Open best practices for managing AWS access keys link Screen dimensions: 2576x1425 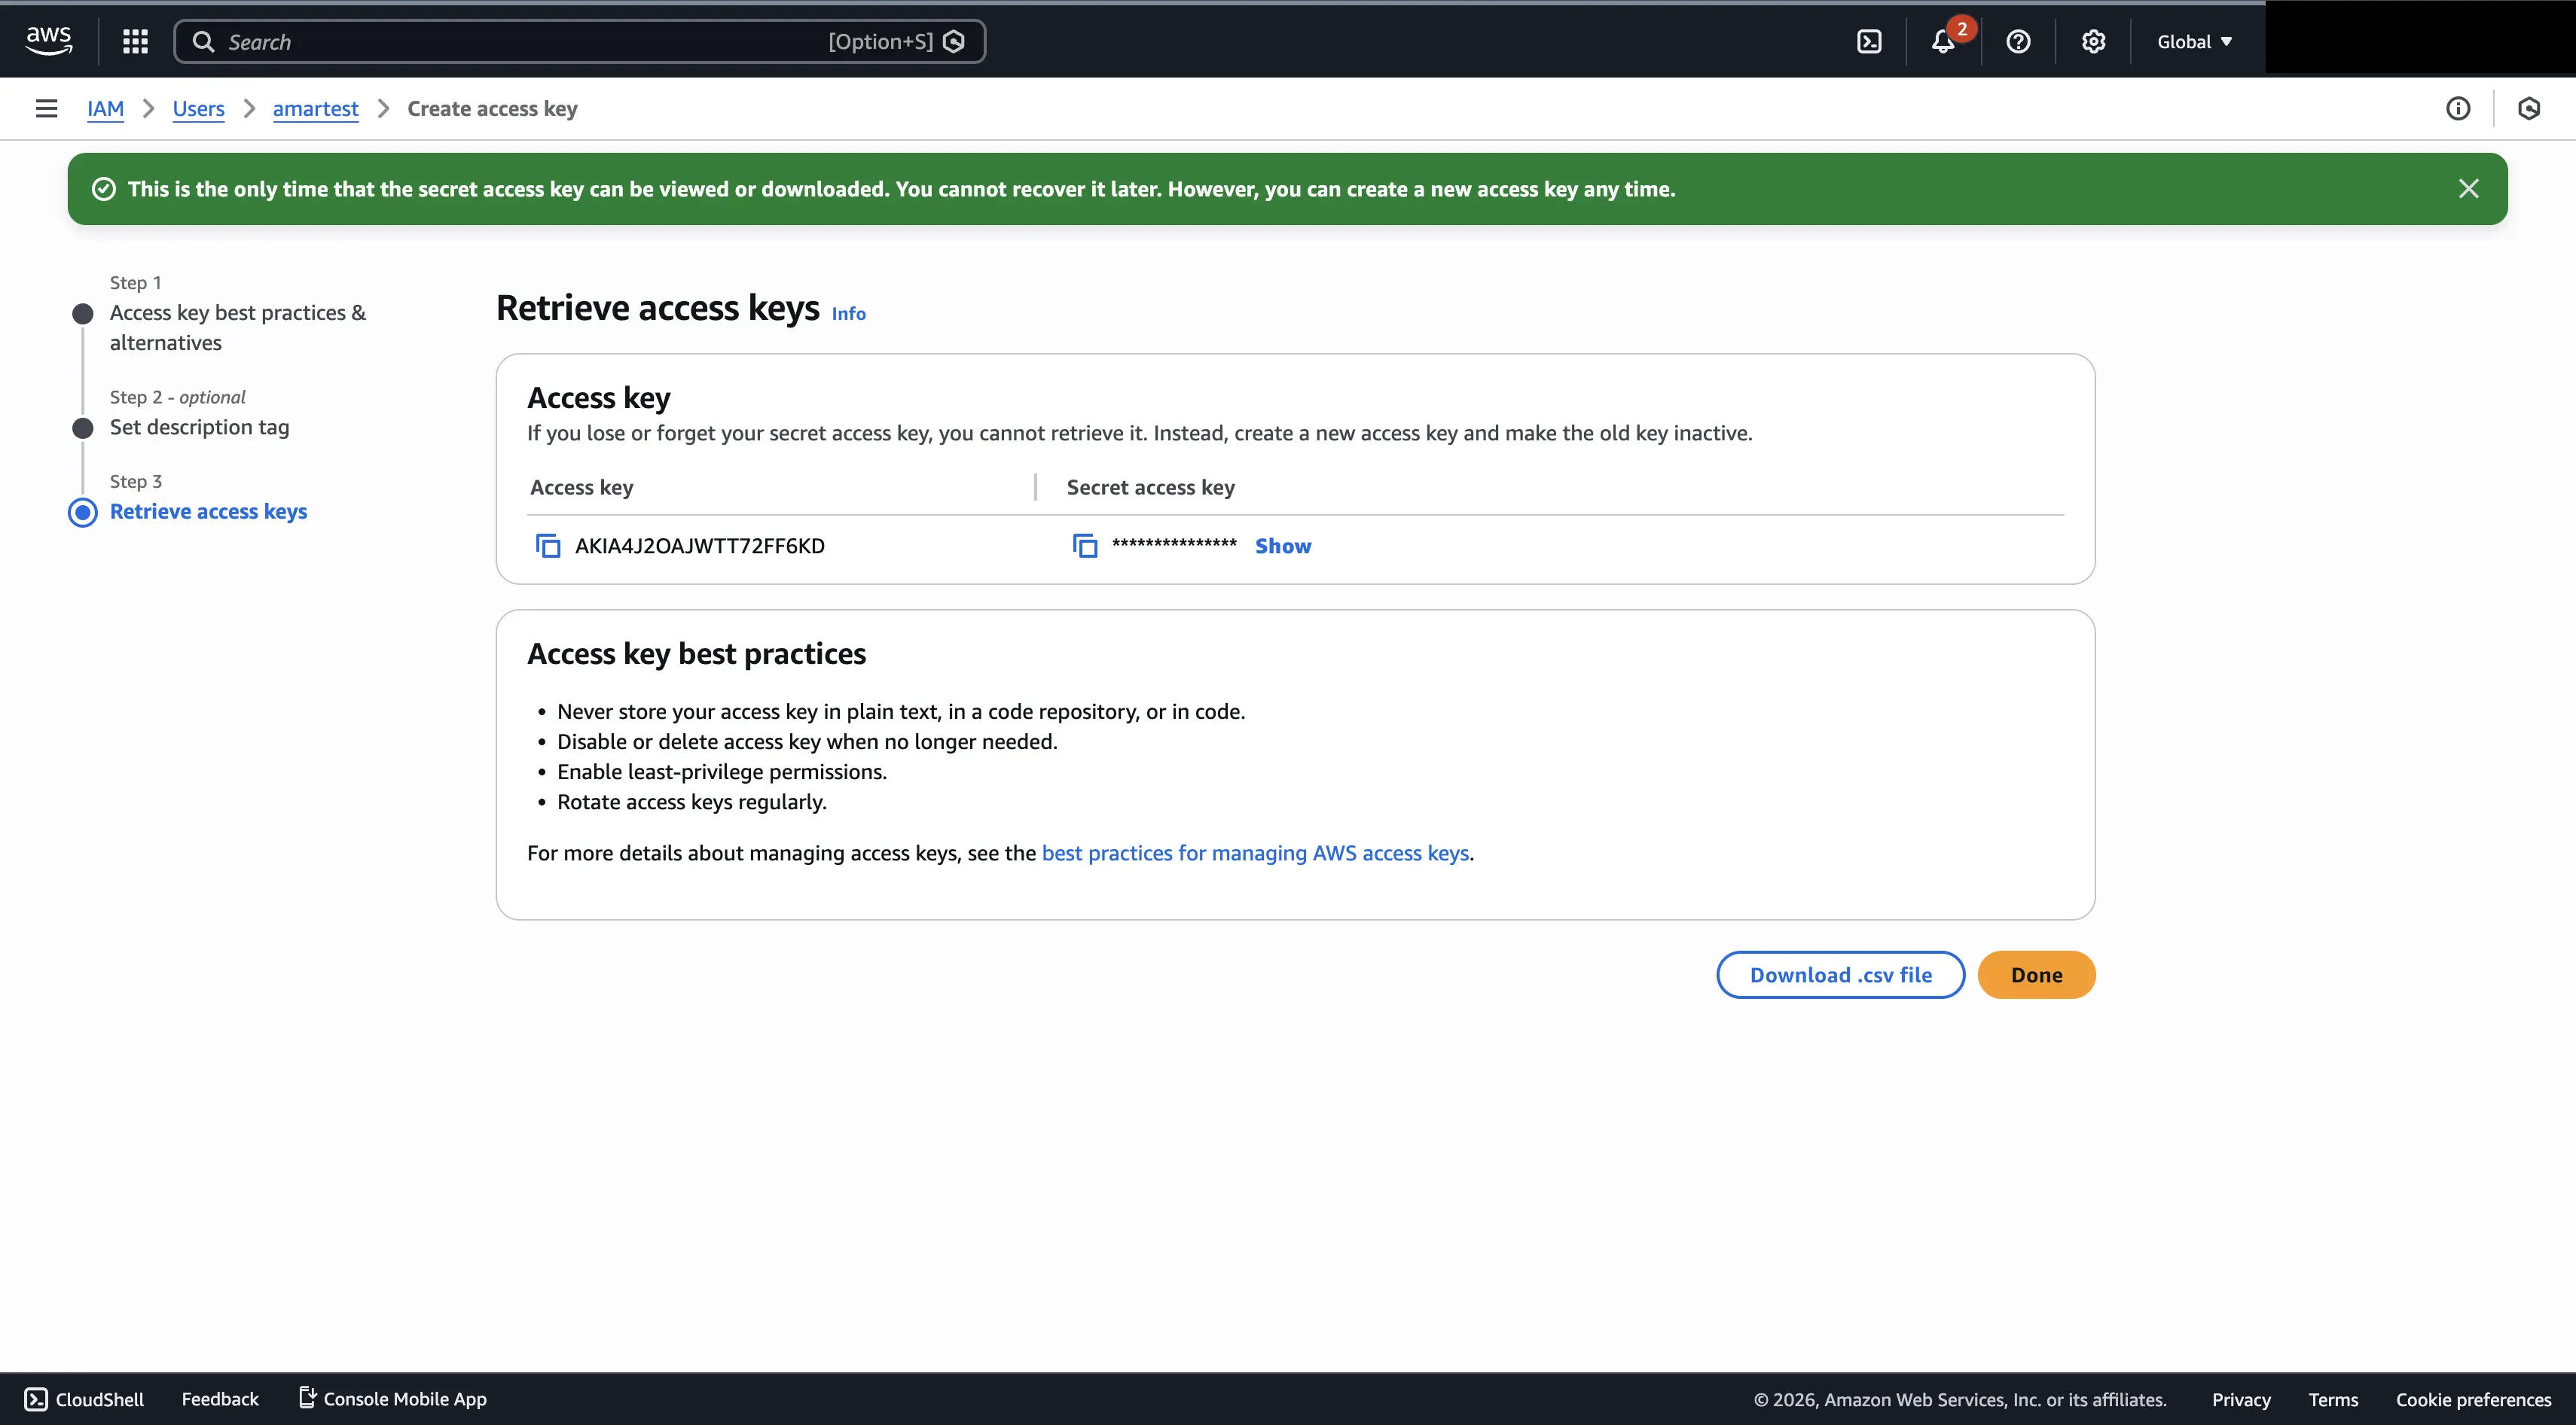point(1255,852)
